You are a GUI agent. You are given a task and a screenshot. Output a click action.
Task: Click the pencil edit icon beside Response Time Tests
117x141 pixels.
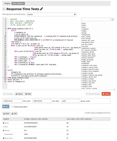(x=41, y=9)
